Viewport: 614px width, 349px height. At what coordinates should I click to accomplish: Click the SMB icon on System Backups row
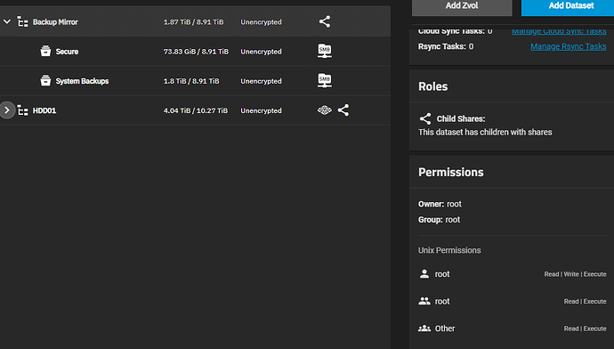325,80
